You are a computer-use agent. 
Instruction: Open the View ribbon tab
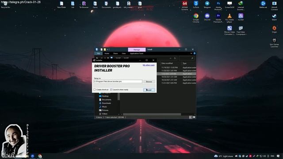tap(124, 53)
